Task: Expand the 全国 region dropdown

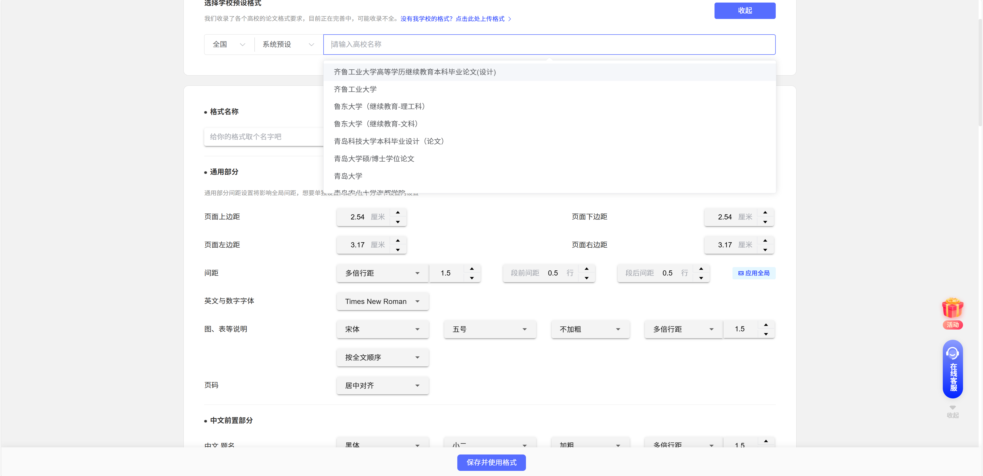Action: (229, 45)
